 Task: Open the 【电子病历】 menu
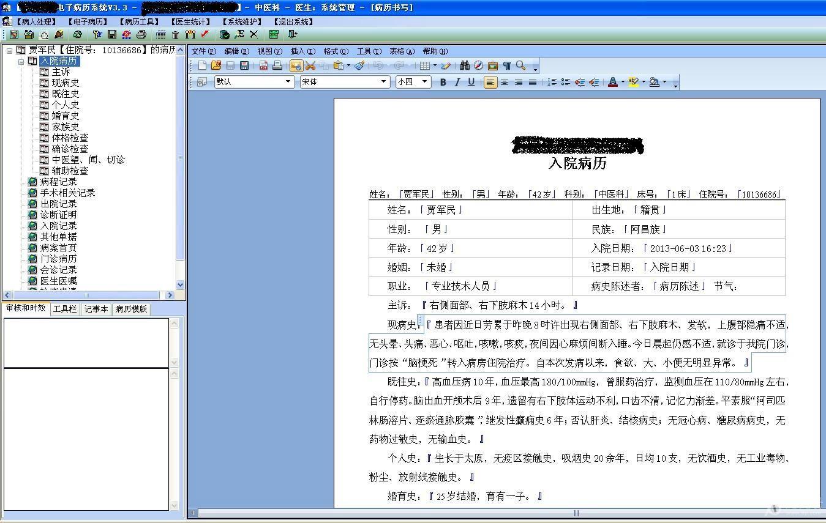click(x=87, y=22)
